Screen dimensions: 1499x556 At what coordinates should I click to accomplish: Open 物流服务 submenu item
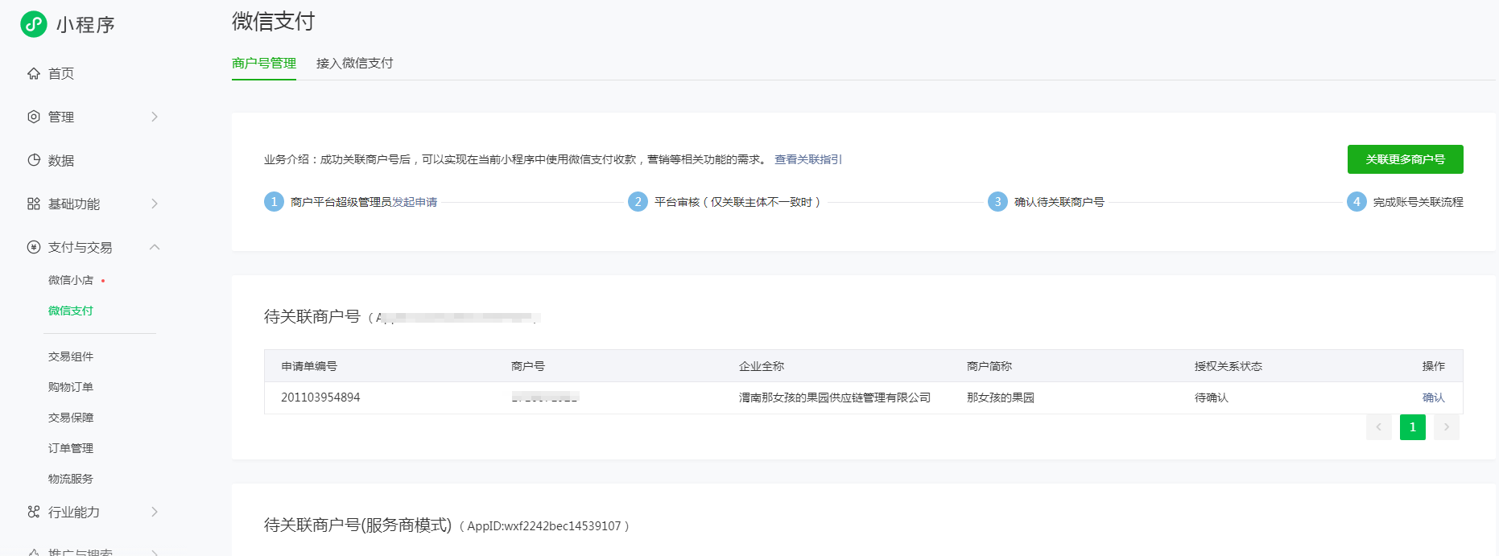pyautogui.click(x=71, y=479)
